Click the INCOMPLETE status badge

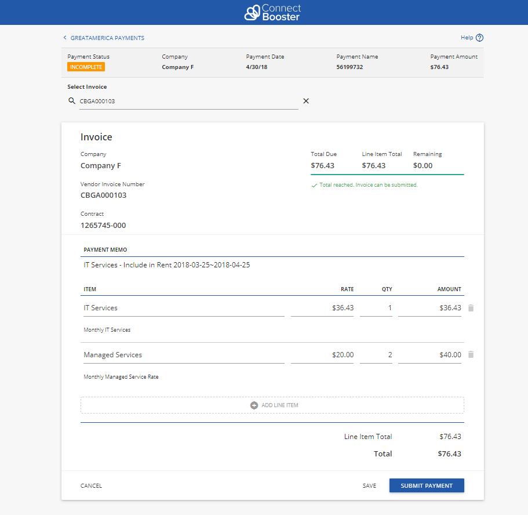click(86, 67)
